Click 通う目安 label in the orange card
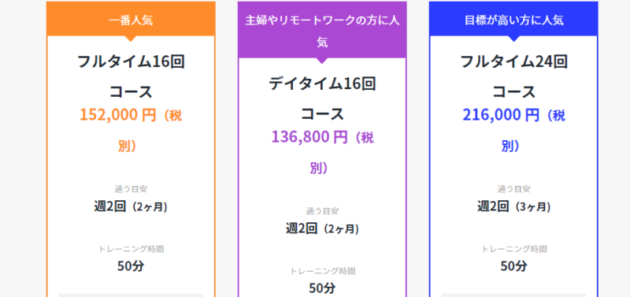630x297 pixels. tap(131, 189)
